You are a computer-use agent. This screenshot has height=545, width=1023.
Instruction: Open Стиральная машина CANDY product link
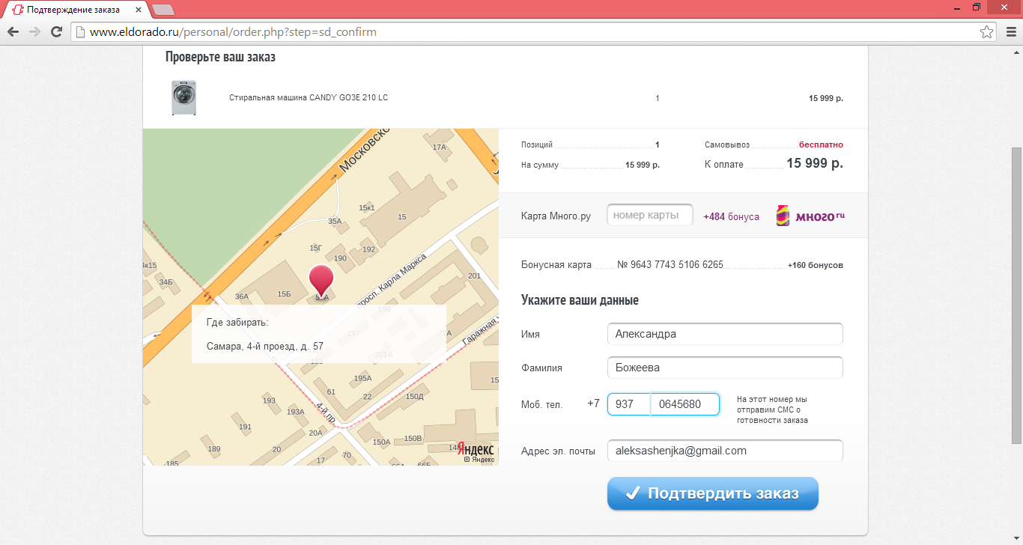(309, 98)
